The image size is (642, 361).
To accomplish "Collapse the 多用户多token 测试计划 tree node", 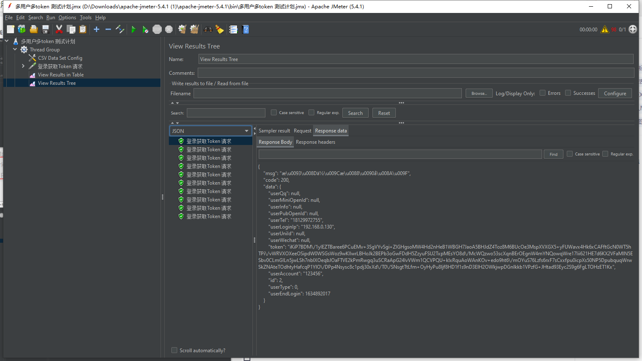I will (x=7, y=41).
